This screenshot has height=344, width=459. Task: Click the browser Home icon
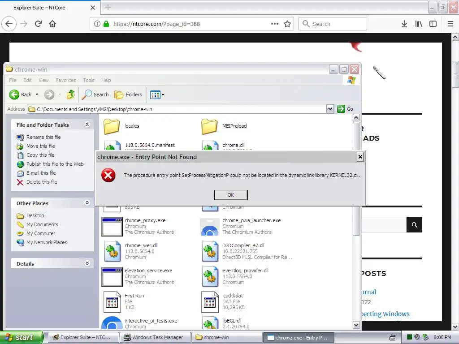click(52, 24)
